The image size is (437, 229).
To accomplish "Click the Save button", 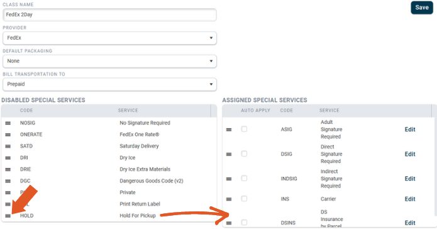I will click(422, 8).
